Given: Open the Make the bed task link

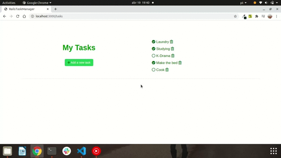Looking at the screenshot, I should coord(167,63).
